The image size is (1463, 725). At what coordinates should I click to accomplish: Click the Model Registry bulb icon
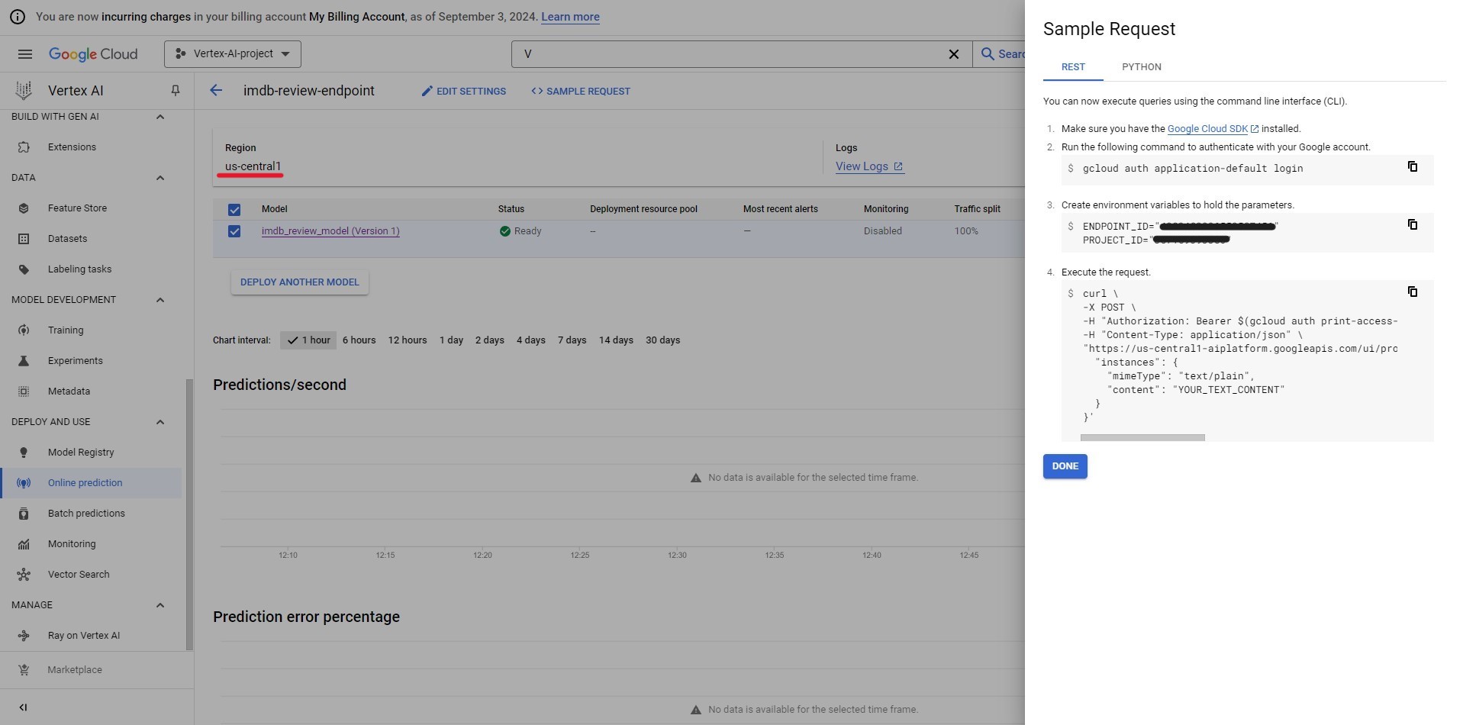[x=24, y=453]
